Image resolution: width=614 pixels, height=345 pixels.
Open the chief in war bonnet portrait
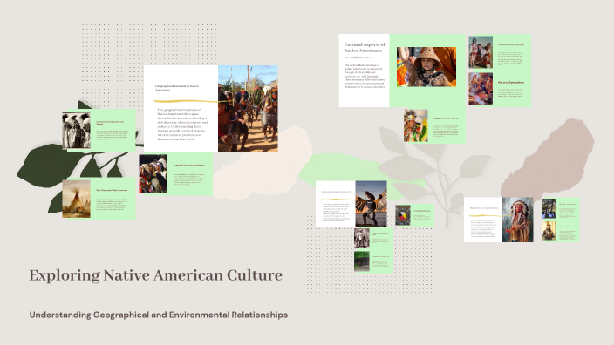pos(518,220)
